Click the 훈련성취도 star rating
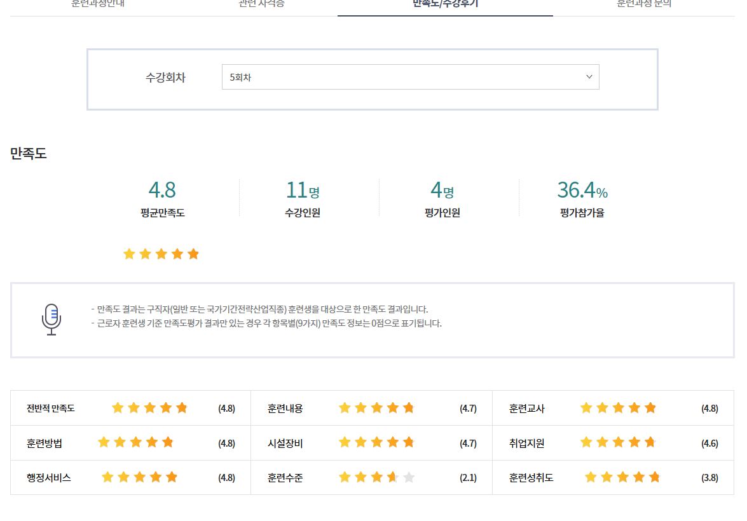 click(x=622, y=477)
